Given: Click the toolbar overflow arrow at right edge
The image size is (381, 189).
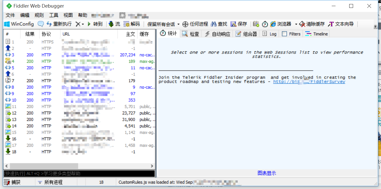Looking at the screenshot, I should coord(375,27).
